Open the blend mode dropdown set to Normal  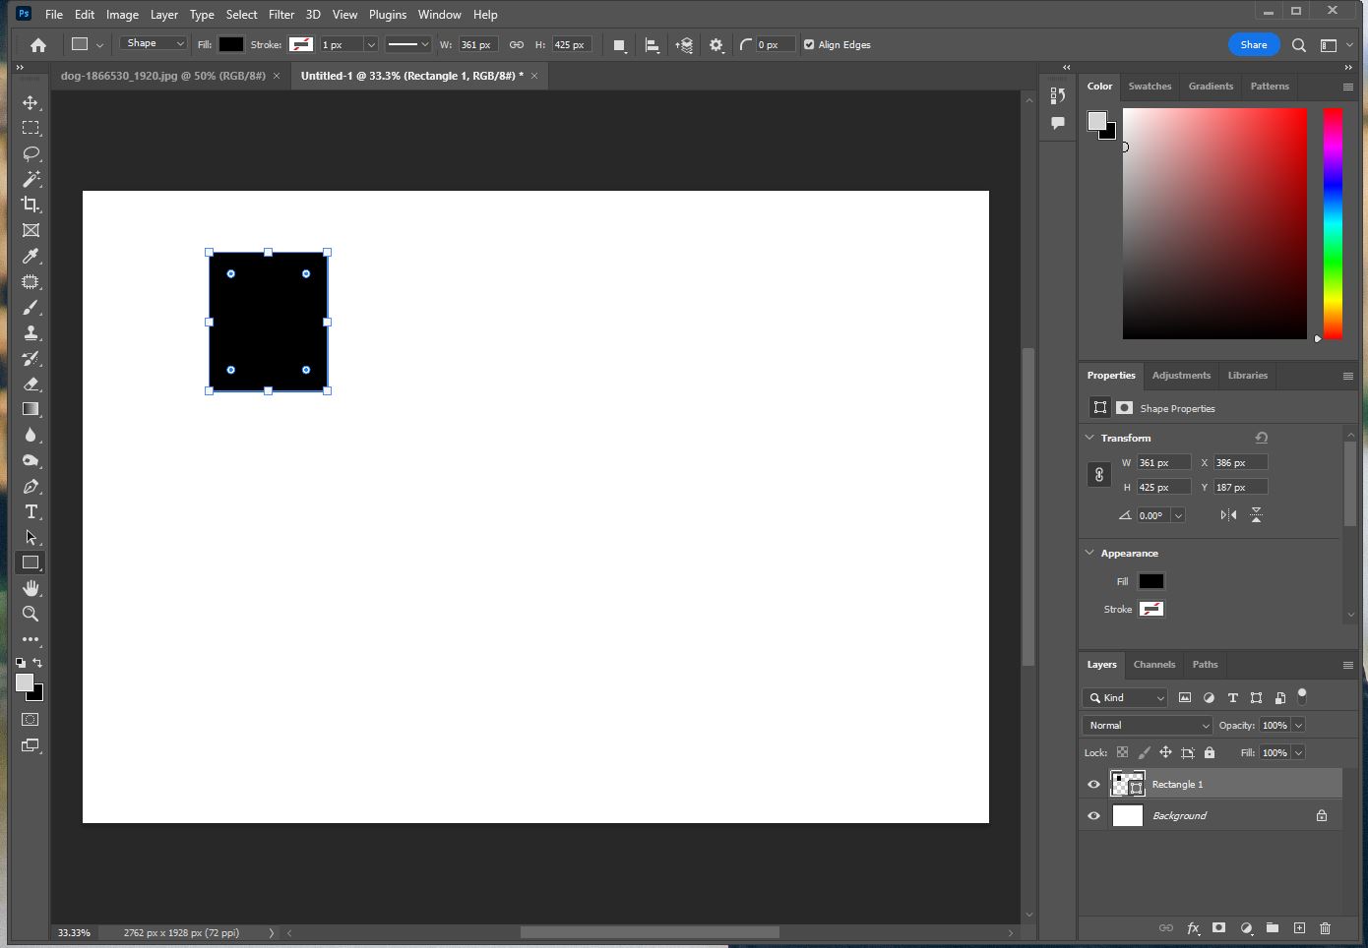coord(1146,725)
